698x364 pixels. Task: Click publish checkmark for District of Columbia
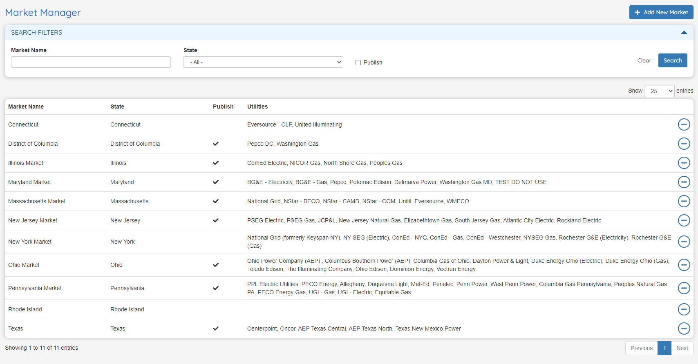216,144
